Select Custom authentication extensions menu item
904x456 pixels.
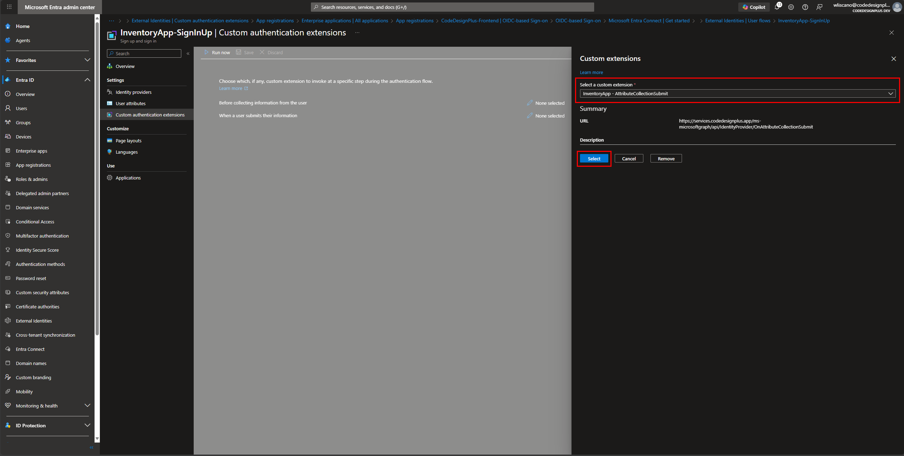(150, 115)
